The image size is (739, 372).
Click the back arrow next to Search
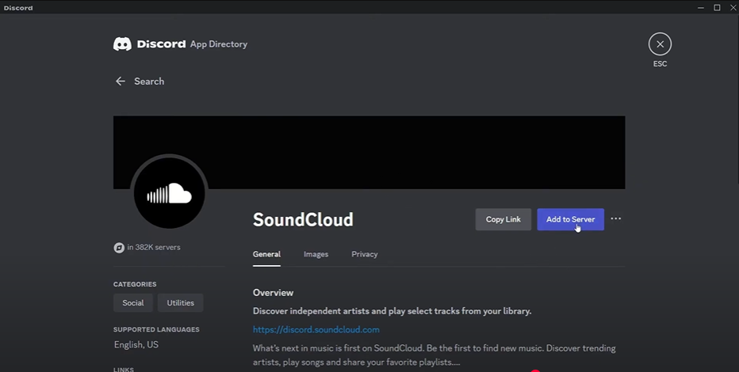pos(121,82)
